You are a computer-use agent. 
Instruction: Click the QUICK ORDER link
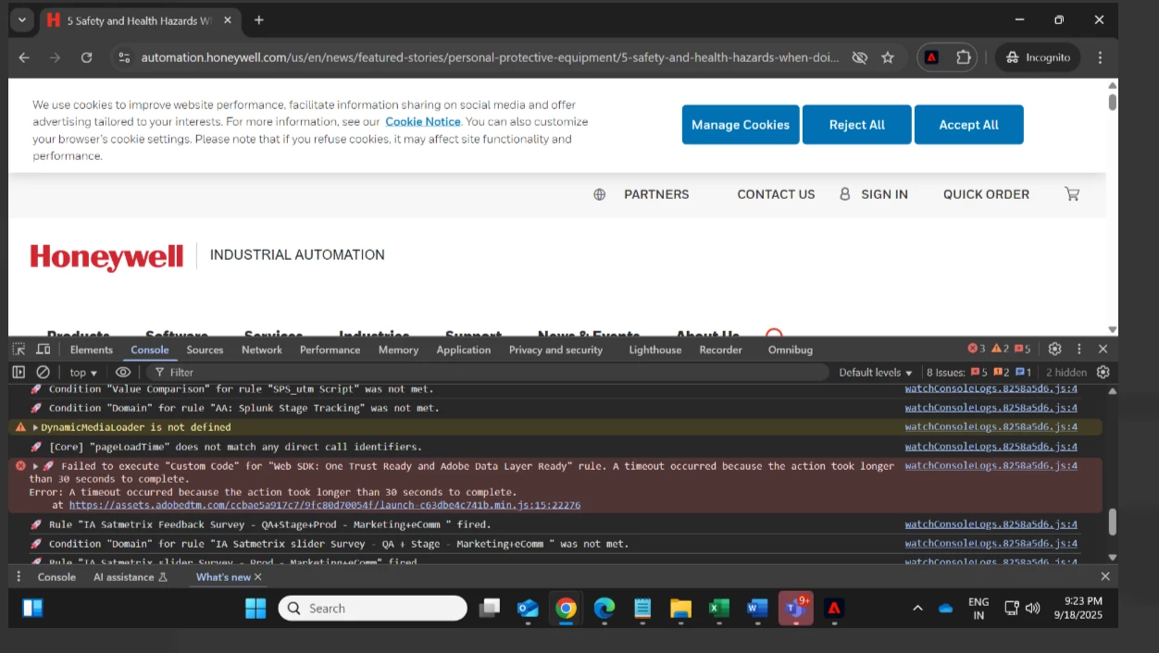[x=986, y=194]
